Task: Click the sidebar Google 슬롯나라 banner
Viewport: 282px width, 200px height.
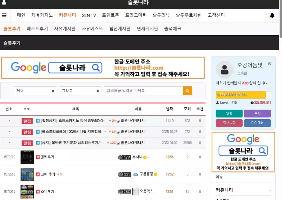Action: [243, 152]
